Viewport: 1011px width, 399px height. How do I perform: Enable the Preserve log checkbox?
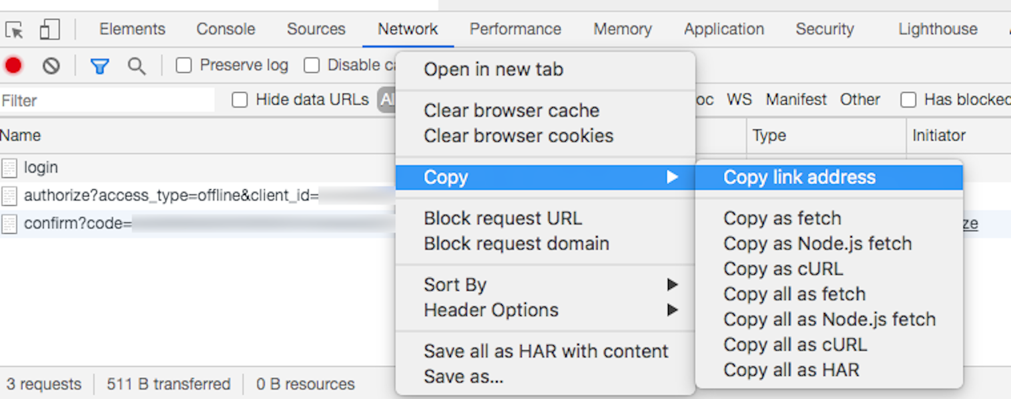click(x=184, y=65)
